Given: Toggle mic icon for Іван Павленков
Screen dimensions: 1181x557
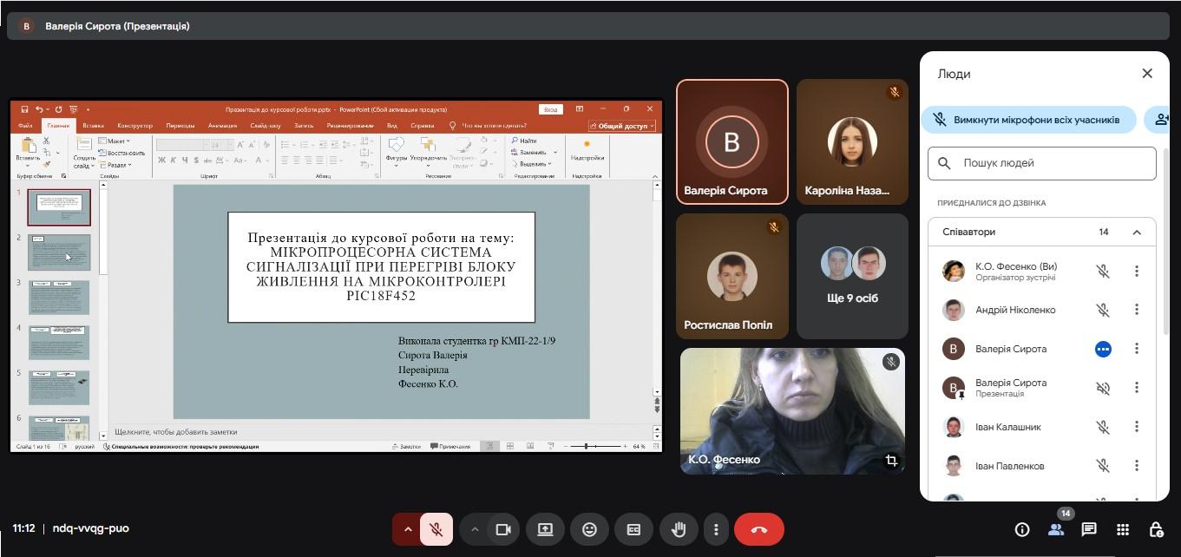Looking at the screenshot, I should tap(1103, 466).
